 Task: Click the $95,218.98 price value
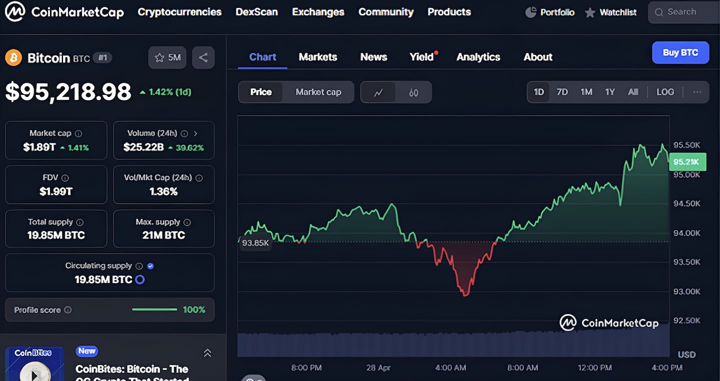[x=68, y=92]
